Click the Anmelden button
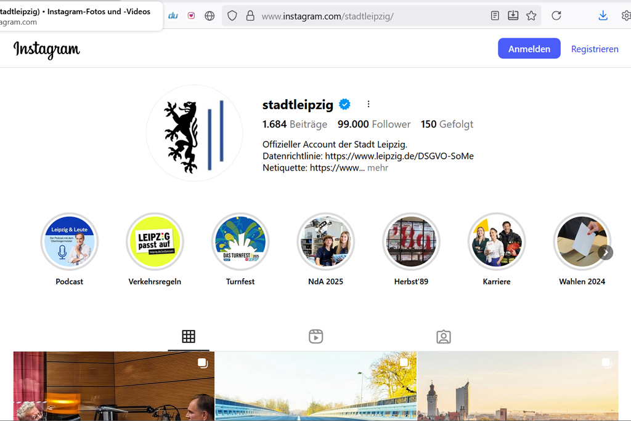631x421 pixels. [x=529, y=49]
